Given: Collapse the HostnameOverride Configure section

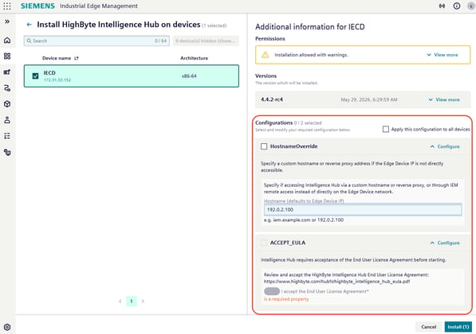Looking at the screenshot, I should 445,146.
